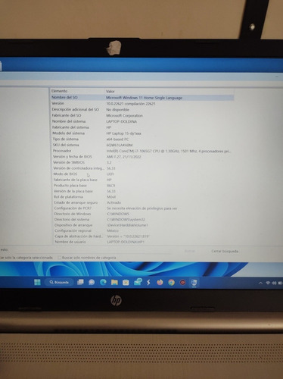The height and width of the screenshot is (379, 283).
Task: Click the grayed 'Buscar' button
Action: [190, 251]
